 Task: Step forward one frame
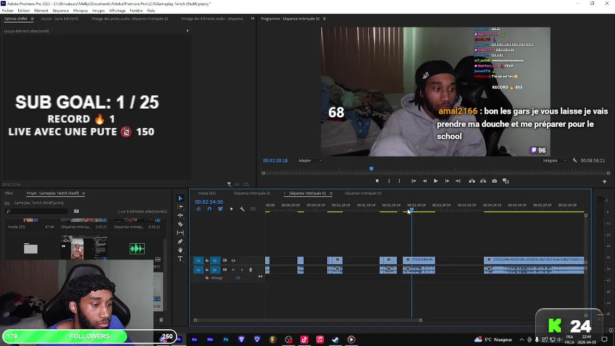tap(447, 181)
